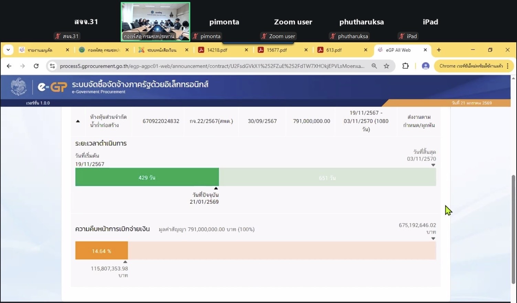Go back to previous page
This screenshot has width=517, height=303.
pyautogui.click(x=9, y=66)
